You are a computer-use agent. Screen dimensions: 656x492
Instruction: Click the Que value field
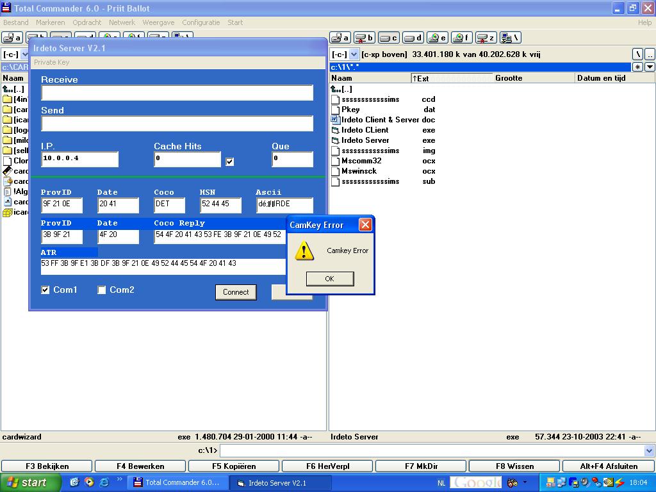[292, 159]
